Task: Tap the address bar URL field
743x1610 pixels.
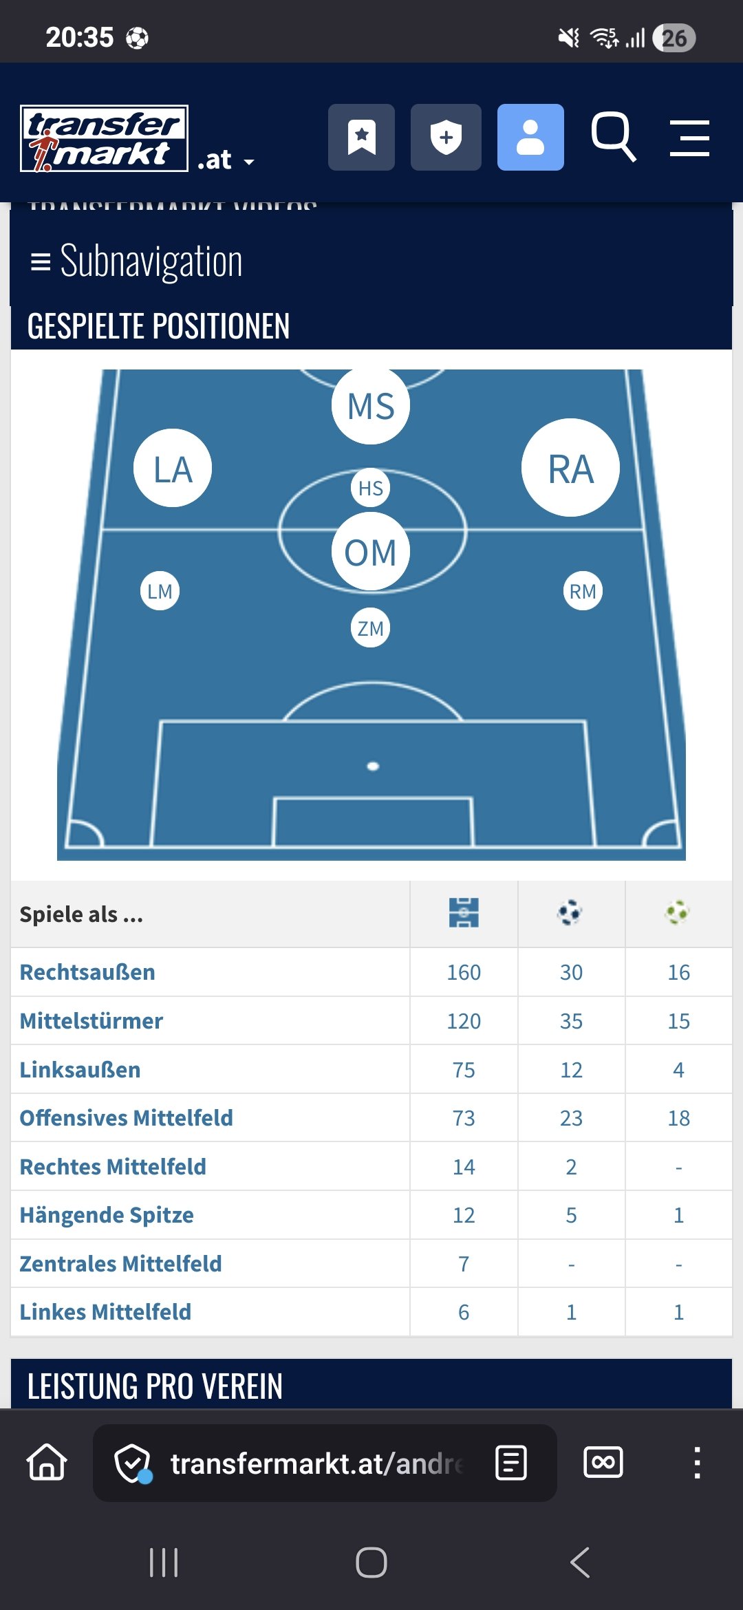Action: [x=316, y=1463]
